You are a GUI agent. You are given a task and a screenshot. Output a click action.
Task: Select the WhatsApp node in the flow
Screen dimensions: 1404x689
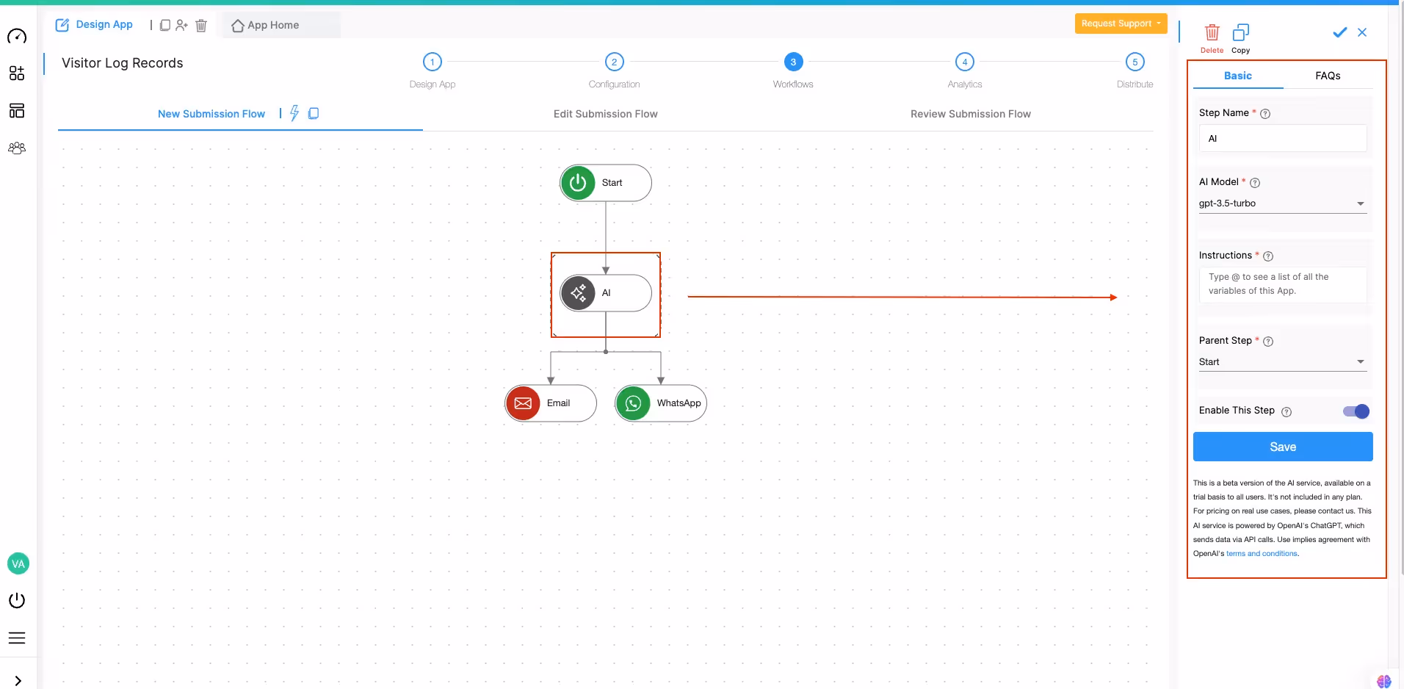pyautogui.click(x=660, y=403)
